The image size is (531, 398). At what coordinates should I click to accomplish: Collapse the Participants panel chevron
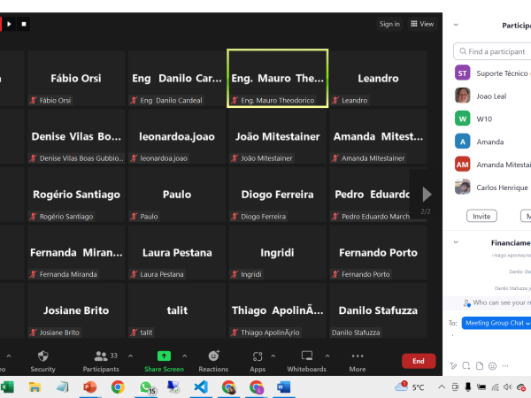pyautogui.click(x=456, y=25)
